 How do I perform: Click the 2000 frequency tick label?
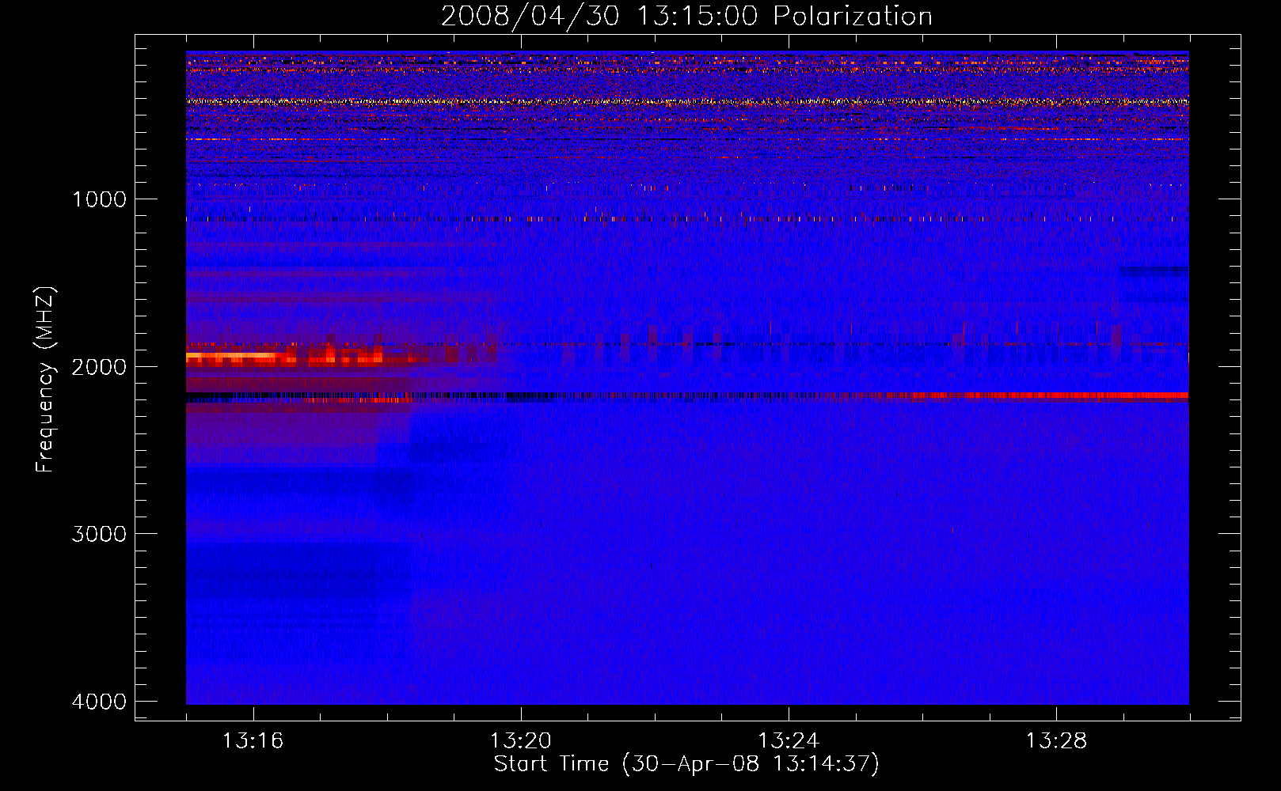(x=99, y=367)
